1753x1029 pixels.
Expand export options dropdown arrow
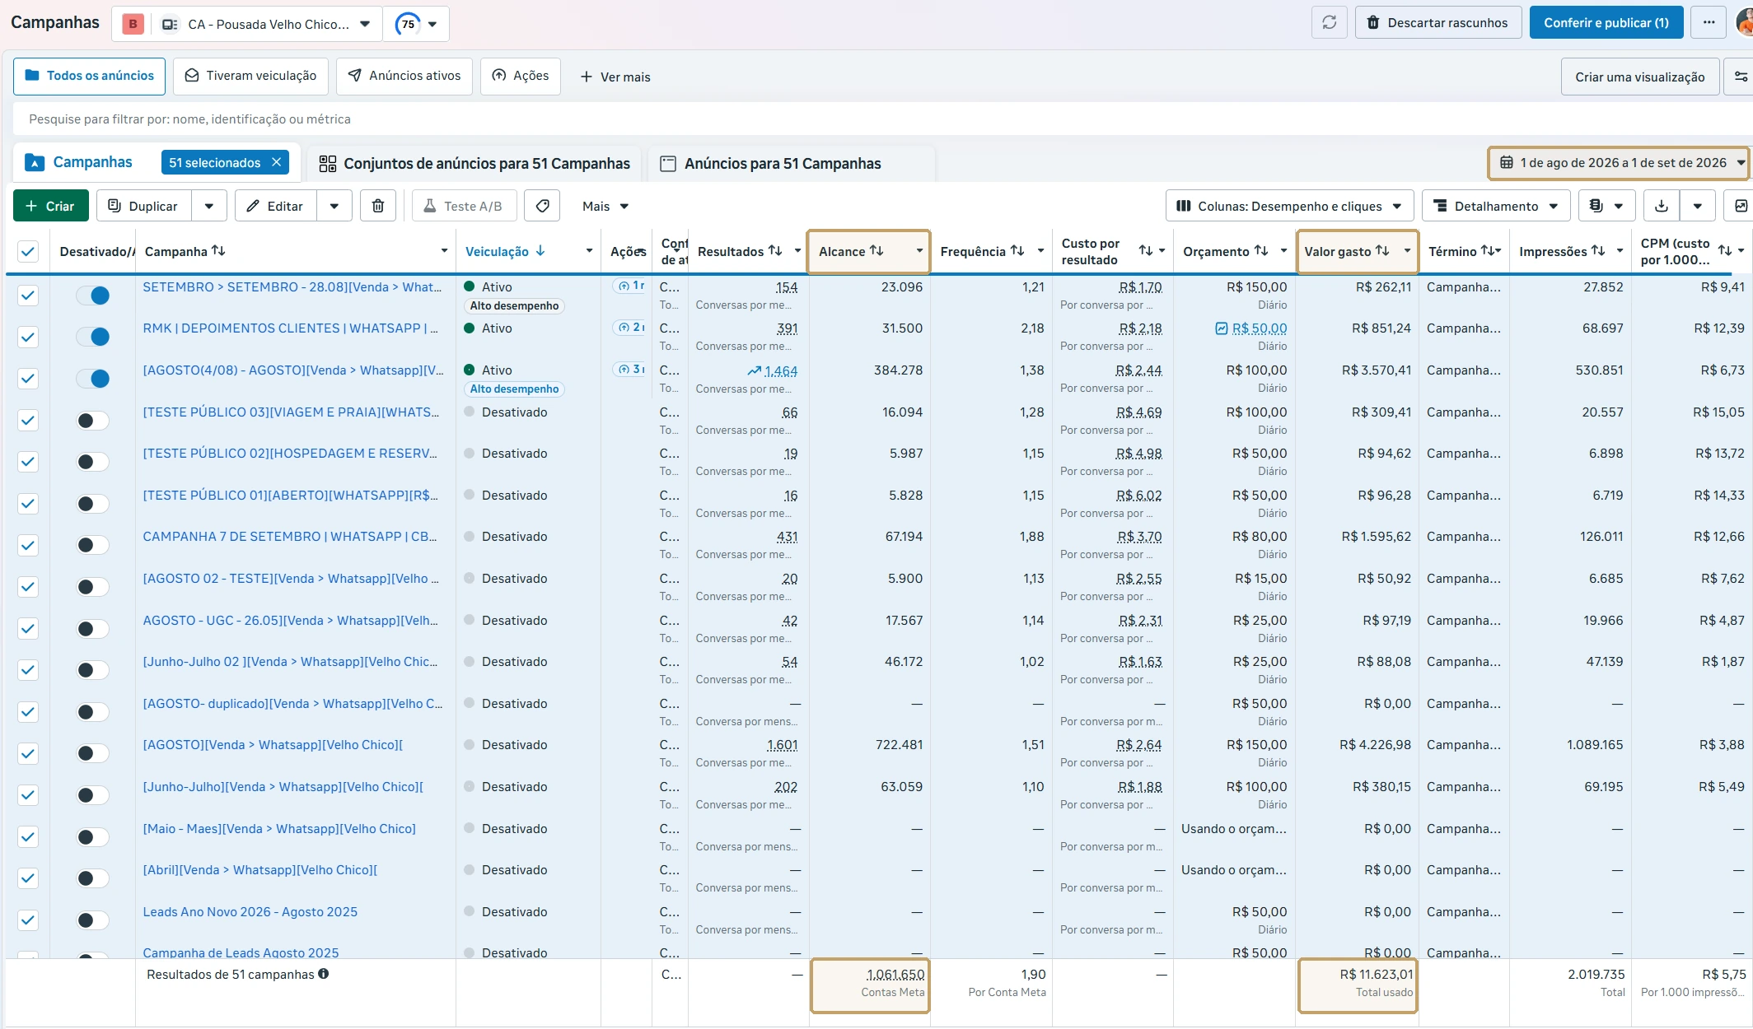click(x=1698, y=206)
